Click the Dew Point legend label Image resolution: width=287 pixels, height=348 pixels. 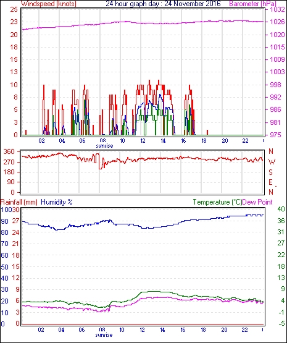tap(257, 202)
